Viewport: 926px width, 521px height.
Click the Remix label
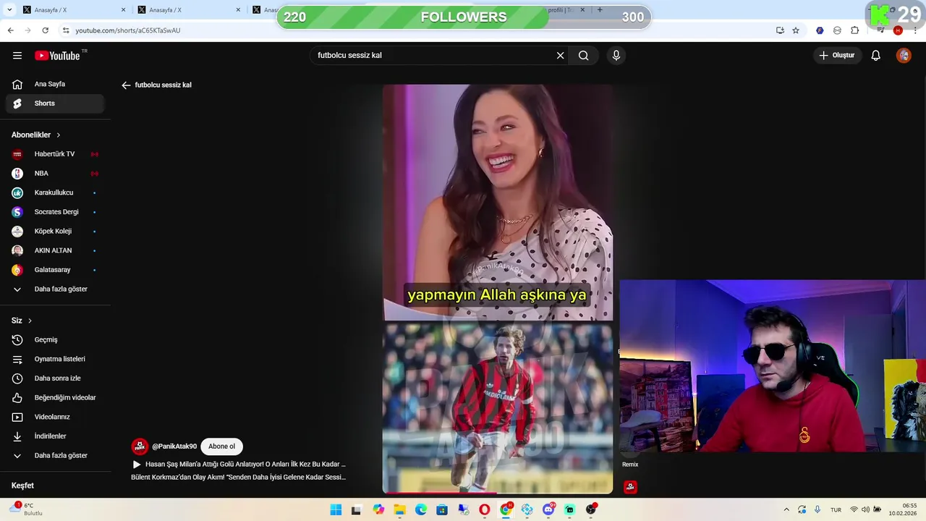point(630,465)
